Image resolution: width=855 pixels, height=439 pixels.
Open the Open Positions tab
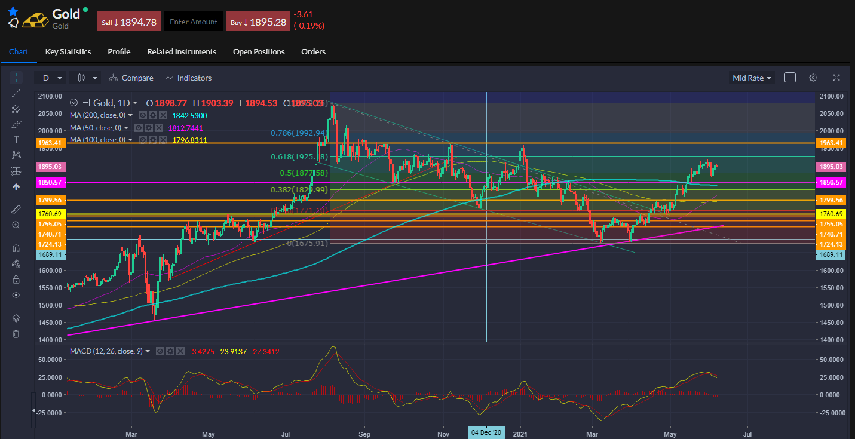point(259,51)
